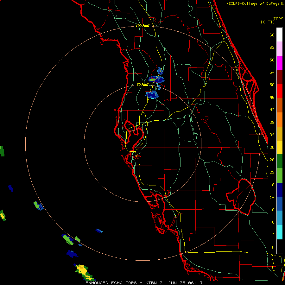
Task: Click the '66' legend value
Action: 272,35
